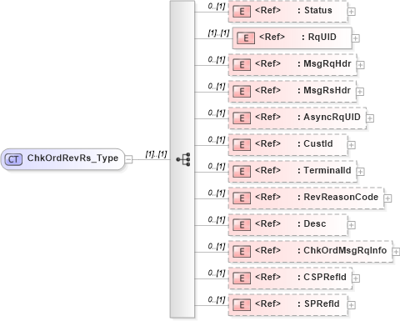
Task: Click the [1]..[1] cardinality beside RqUID
Action: pos(218,33)
